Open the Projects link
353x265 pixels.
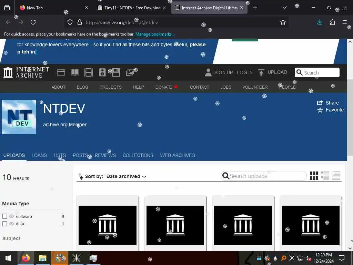[111, 87]
